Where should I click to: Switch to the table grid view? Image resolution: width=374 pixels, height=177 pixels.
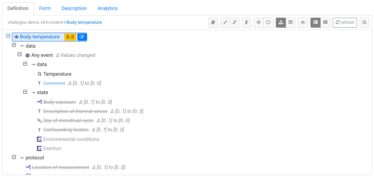(290, 23)
